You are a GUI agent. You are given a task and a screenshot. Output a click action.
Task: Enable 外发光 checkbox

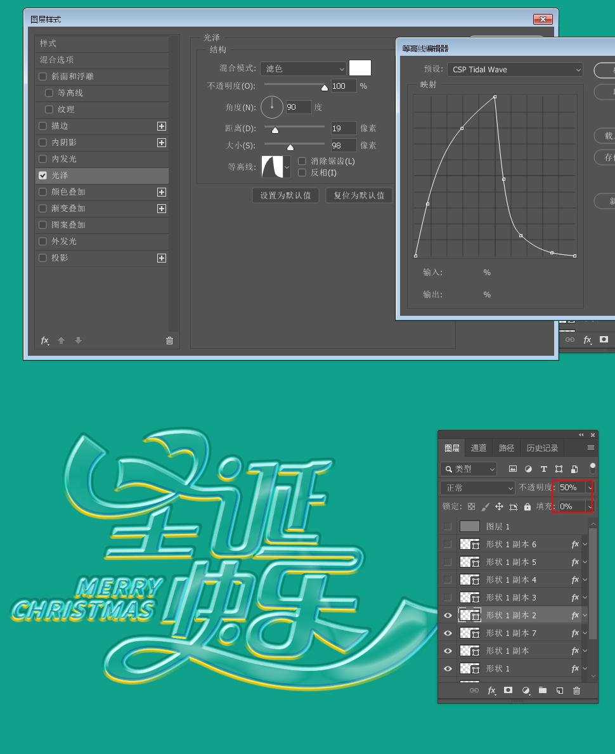42,242
